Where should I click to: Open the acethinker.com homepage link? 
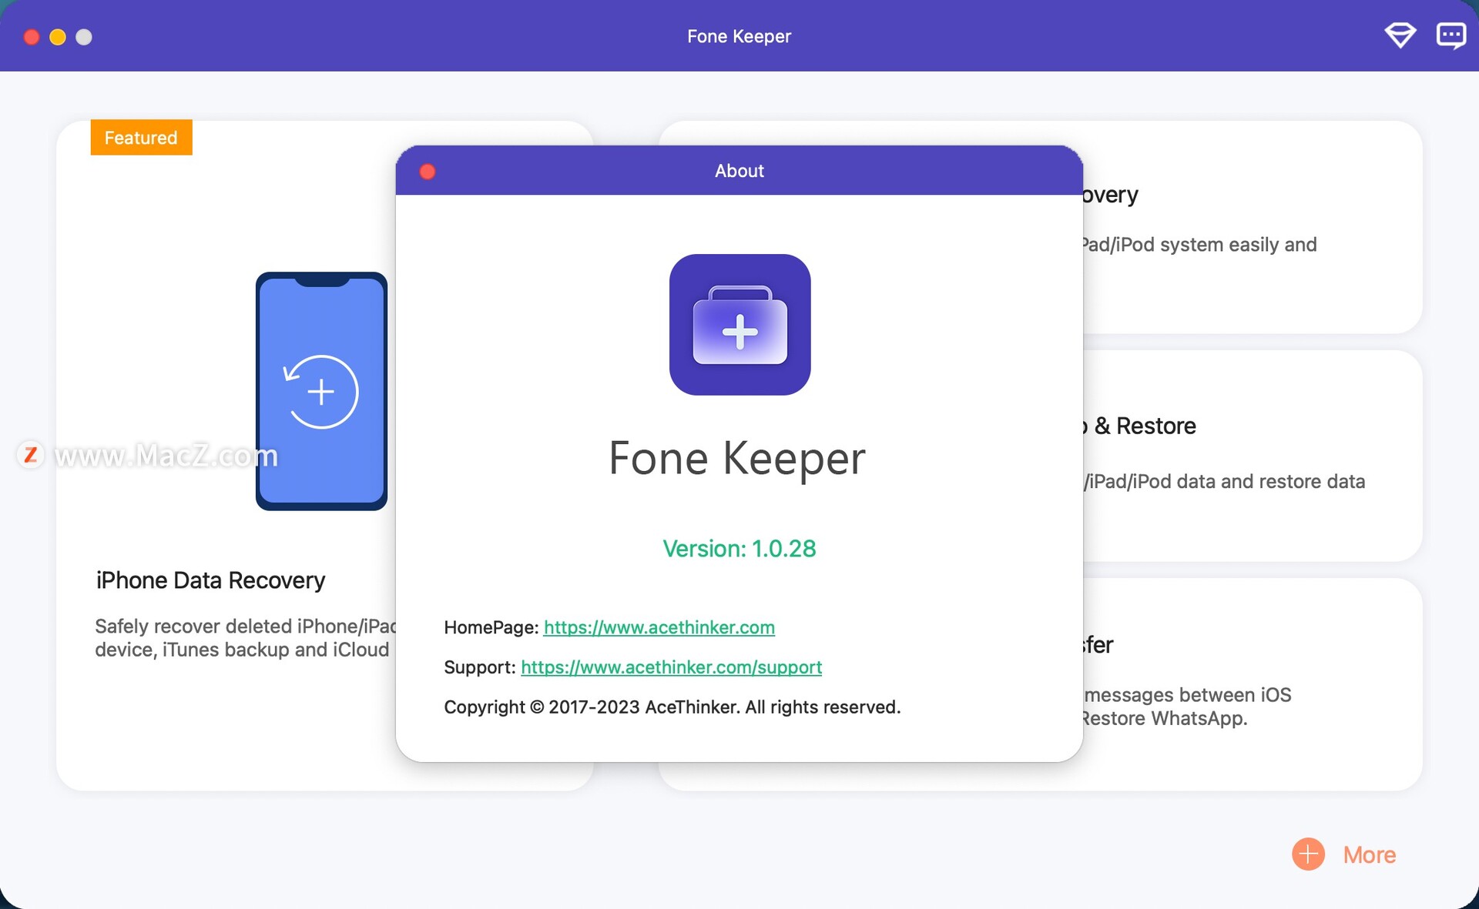coord(659,627)
